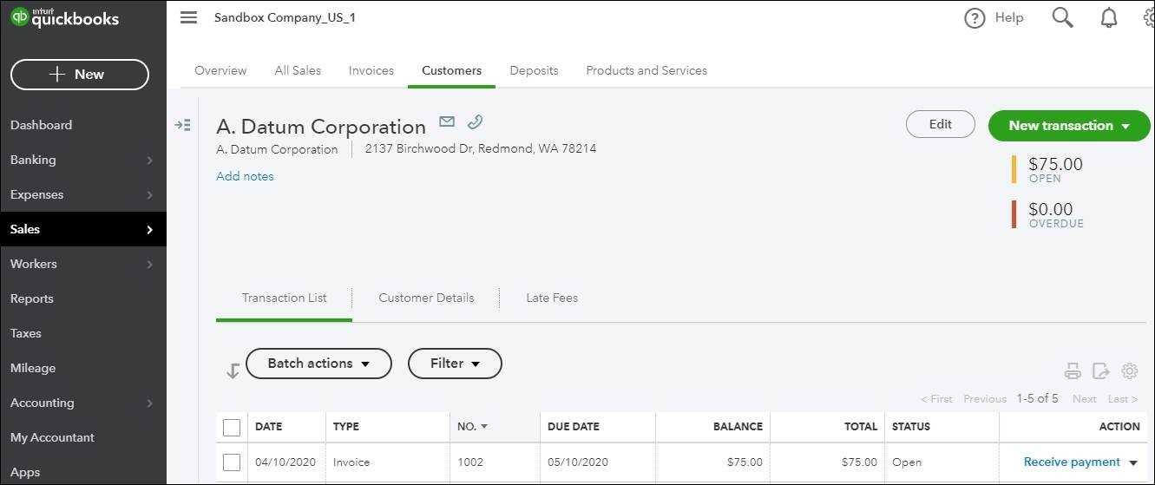The height and width of the screenshot is (485, 1155).
Task: Toggle the hamburger menu icon
Action: point(188,17)
